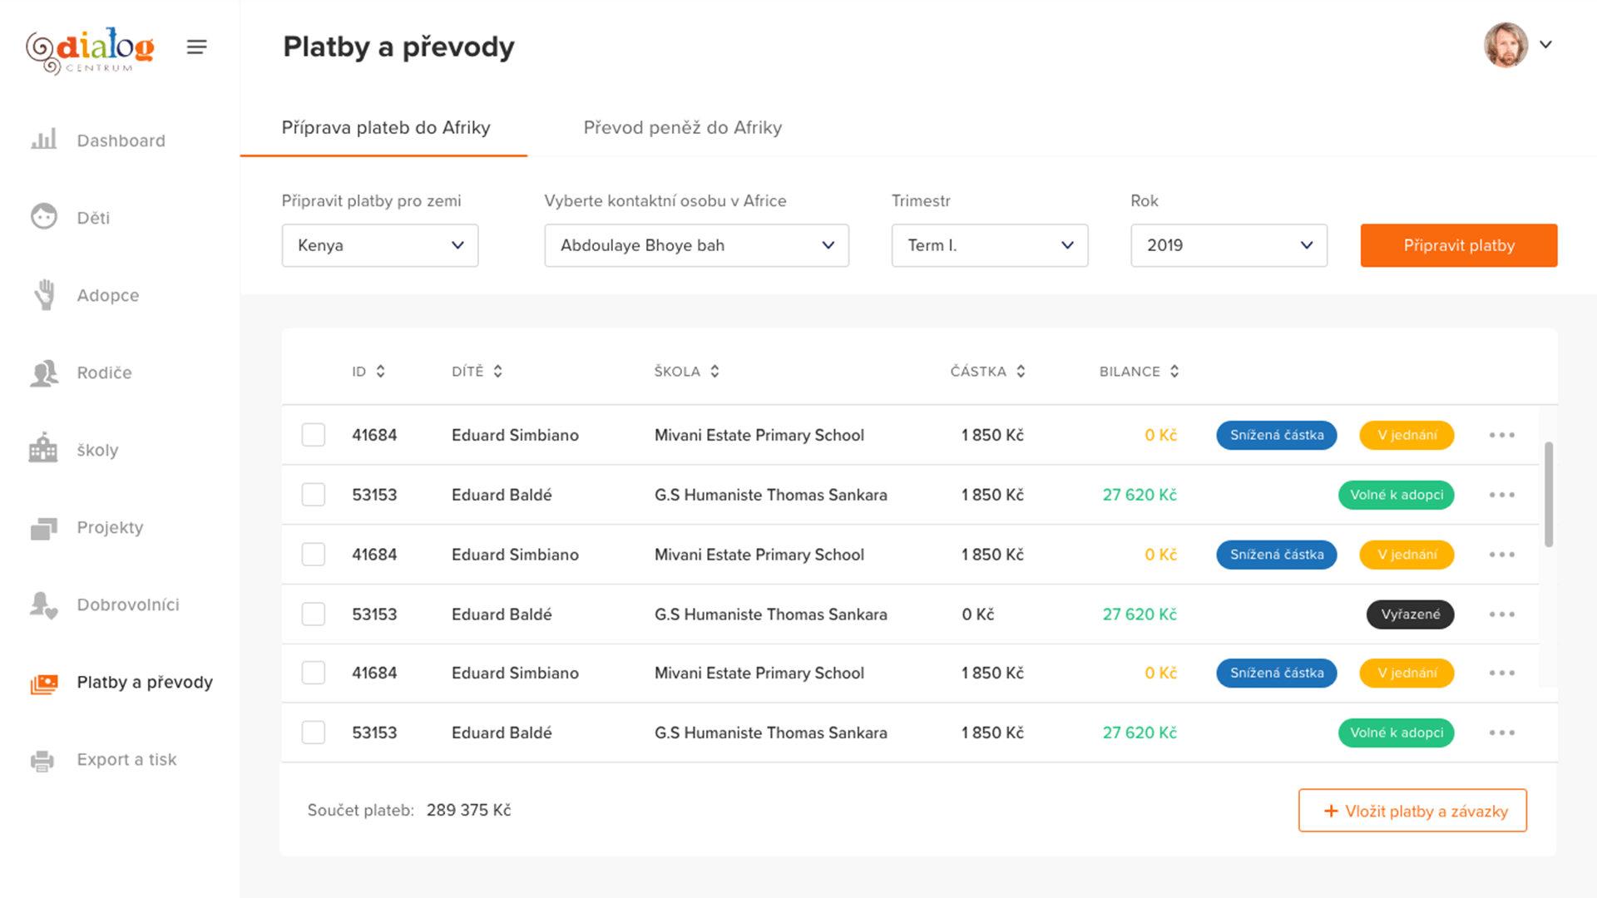Viewport: 1597px width, 898px height.
Task: Open the Abdoulaye Bhoye bah contact dropdown
Action: 696,245
